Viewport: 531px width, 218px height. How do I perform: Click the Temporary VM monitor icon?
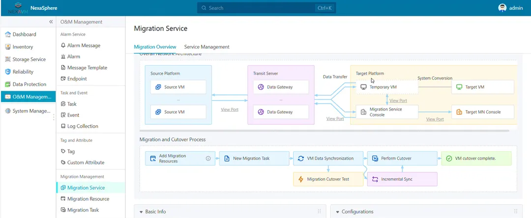pyautogui.click(x=364, y=87)
